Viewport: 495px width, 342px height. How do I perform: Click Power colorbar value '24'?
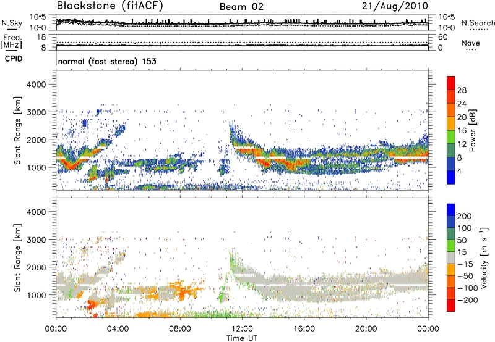(x=462, y=104)
